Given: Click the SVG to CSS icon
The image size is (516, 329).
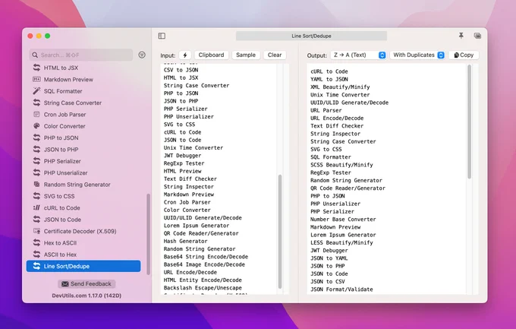Looking at the screenshot, I should 36,196.
